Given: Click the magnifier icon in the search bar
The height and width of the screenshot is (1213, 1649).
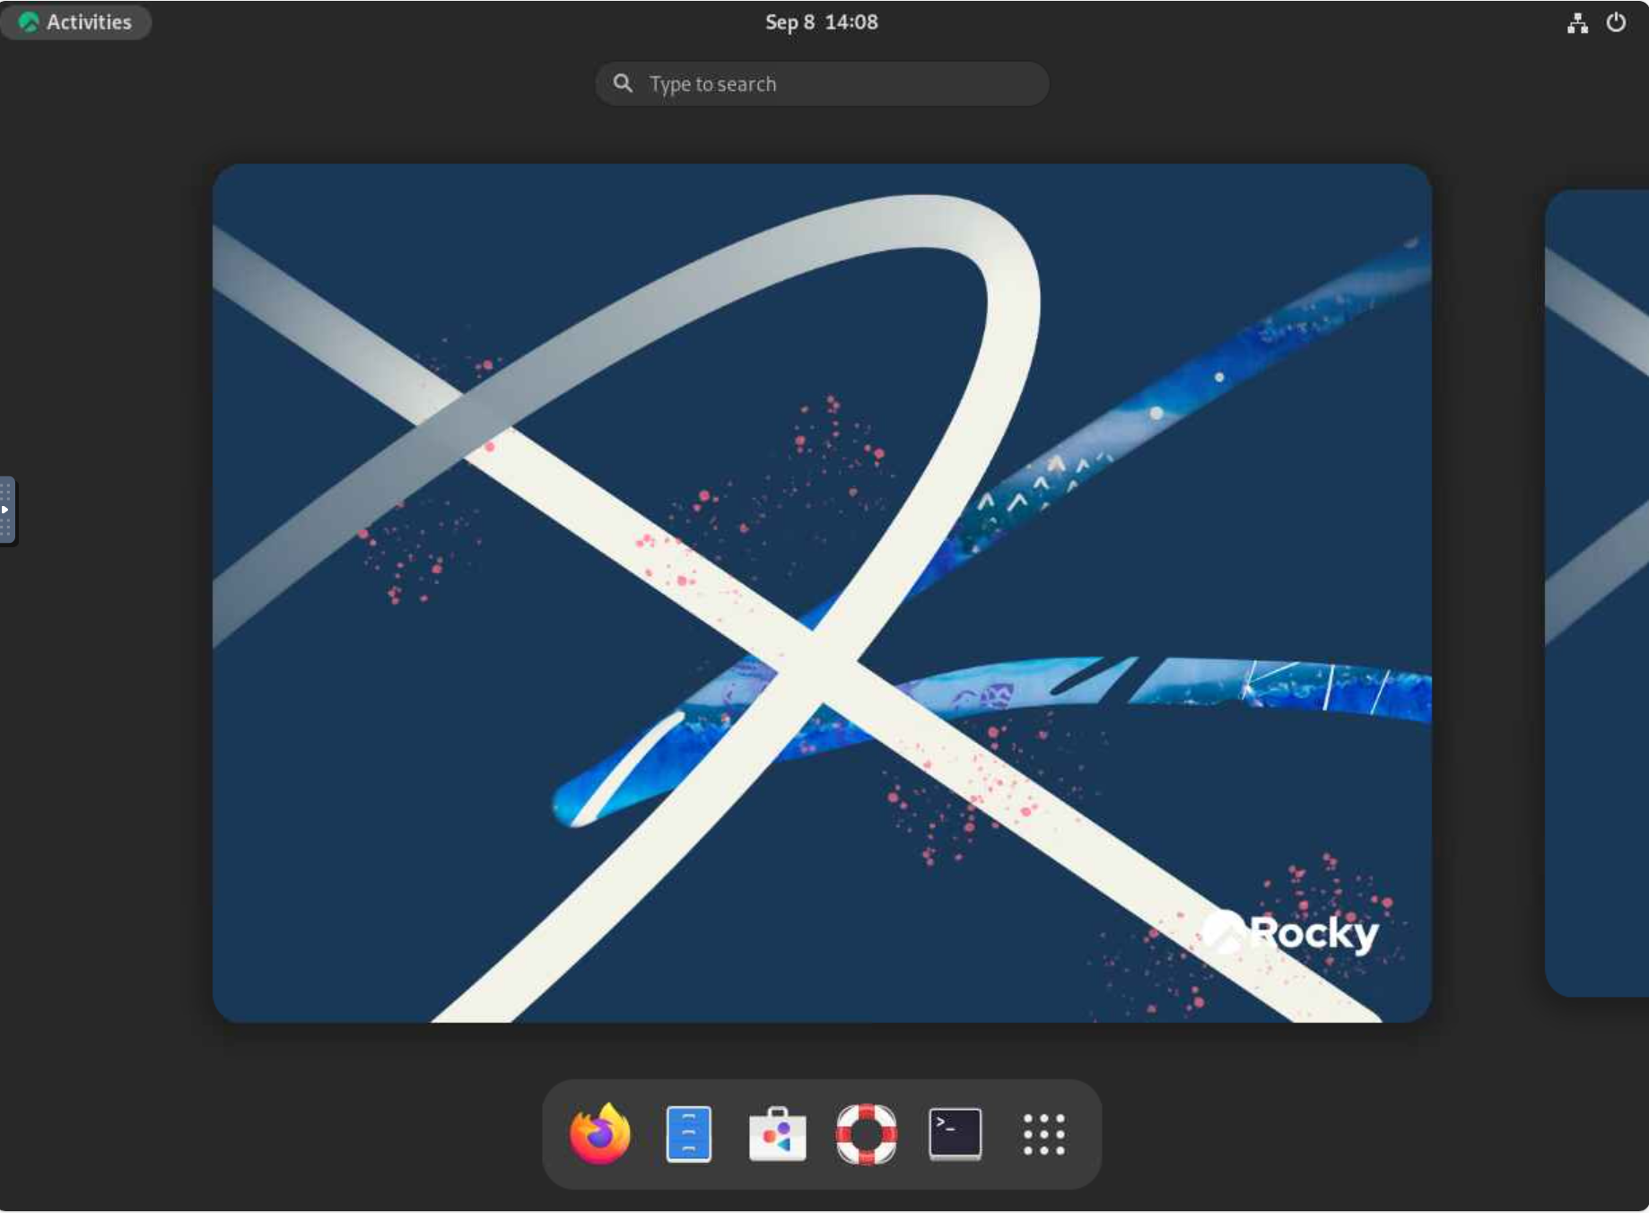Looking at the screenshot, I should pos(624,83).
